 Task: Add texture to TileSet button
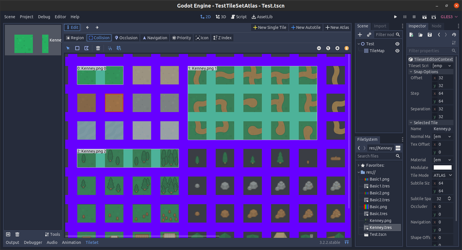pyautogui.click(x=8, y=234)
